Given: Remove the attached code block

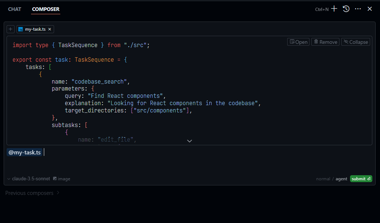Looking at the screenshot, I should coord(325,42).
